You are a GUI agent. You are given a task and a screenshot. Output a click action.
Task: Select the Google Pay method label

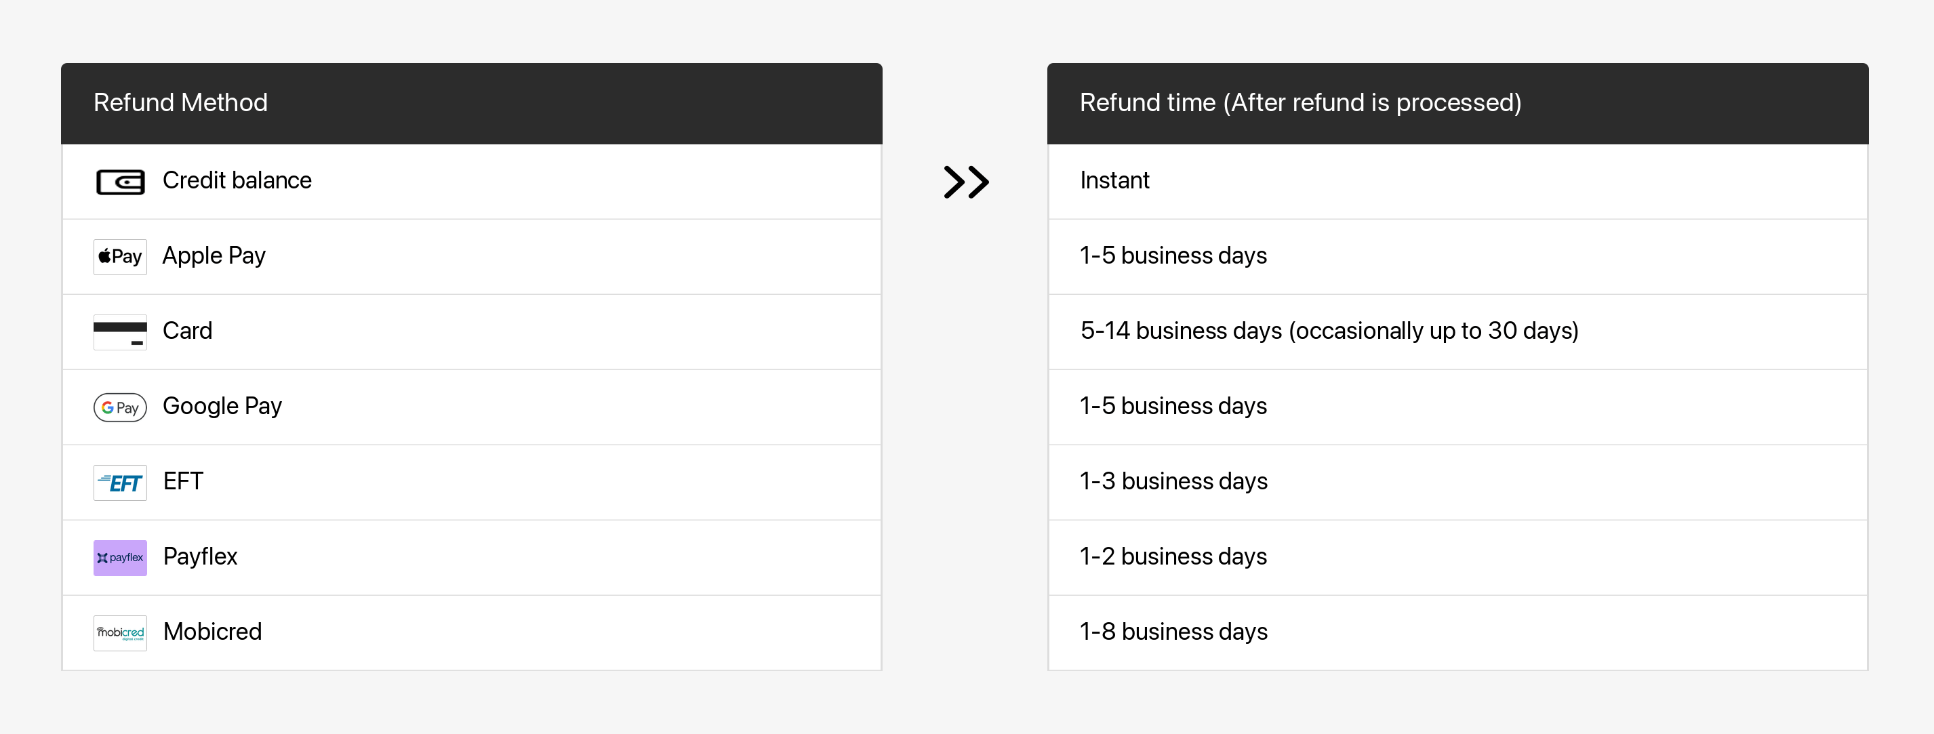(222, 406)
